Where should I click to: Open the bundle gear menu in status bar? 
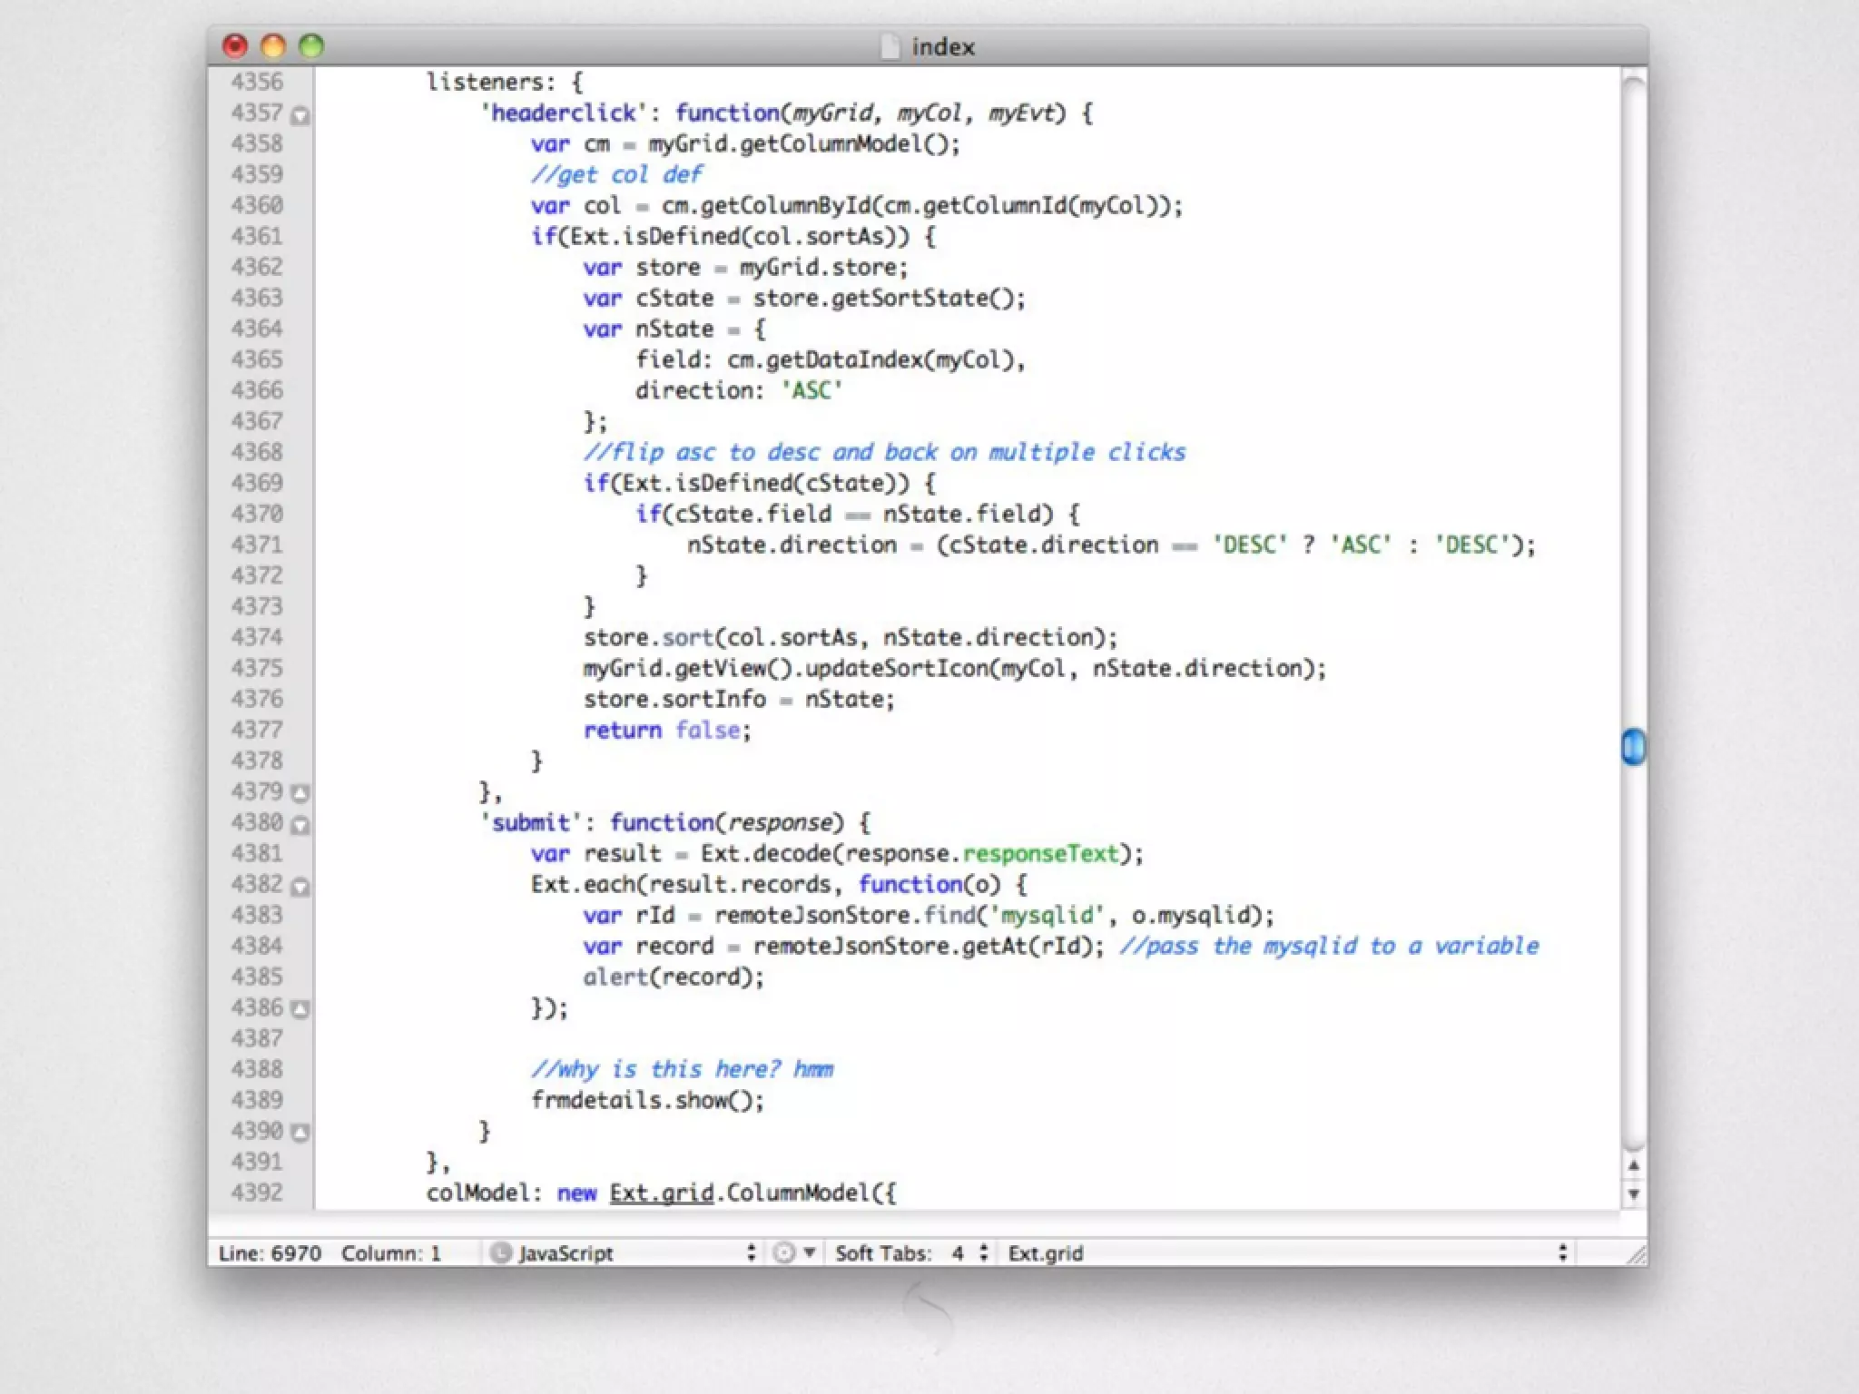point(794,1253)
